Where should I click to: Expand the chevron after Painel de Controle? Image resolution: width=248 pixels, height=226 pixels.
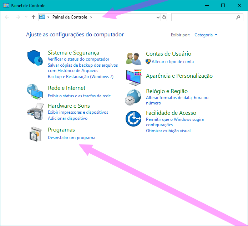coord(91,17)
